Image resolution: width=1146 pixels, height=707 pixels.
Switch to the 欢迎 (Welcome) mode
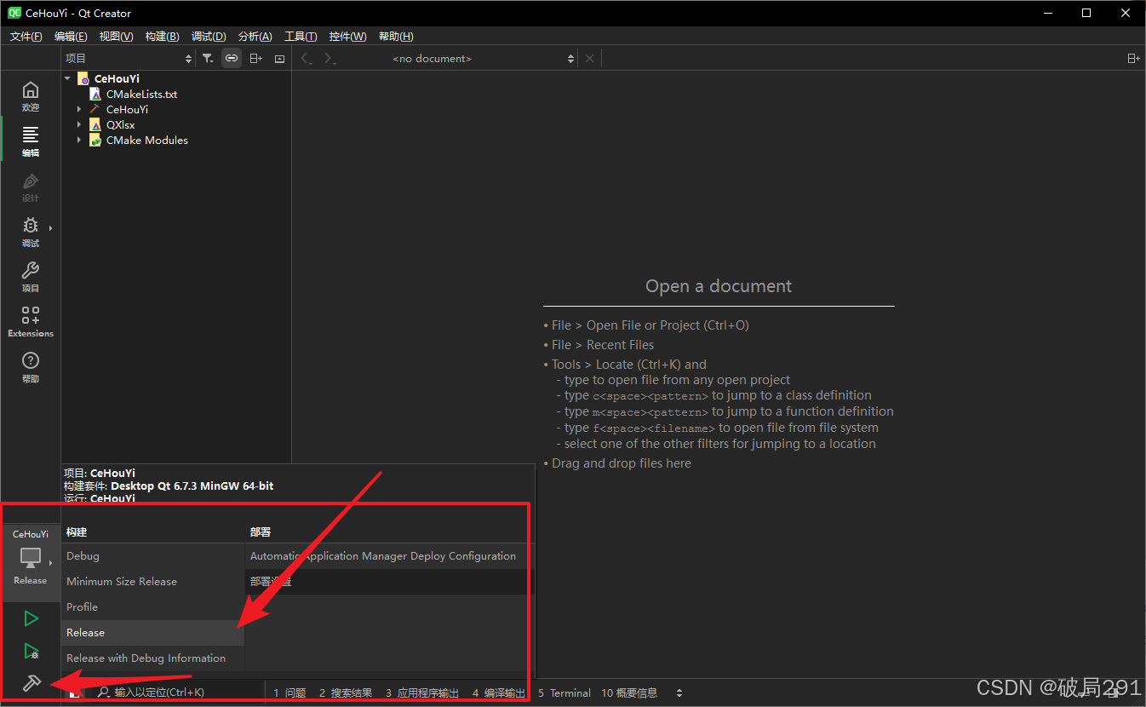click(x=31, y=95)
